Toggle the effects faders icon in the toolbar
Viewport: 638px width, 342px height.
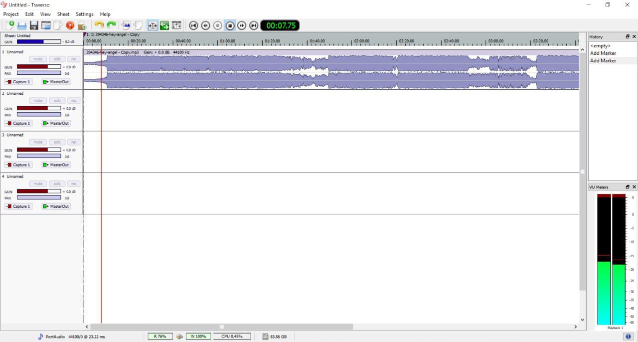pyautogui.click(x=176, y=25)
